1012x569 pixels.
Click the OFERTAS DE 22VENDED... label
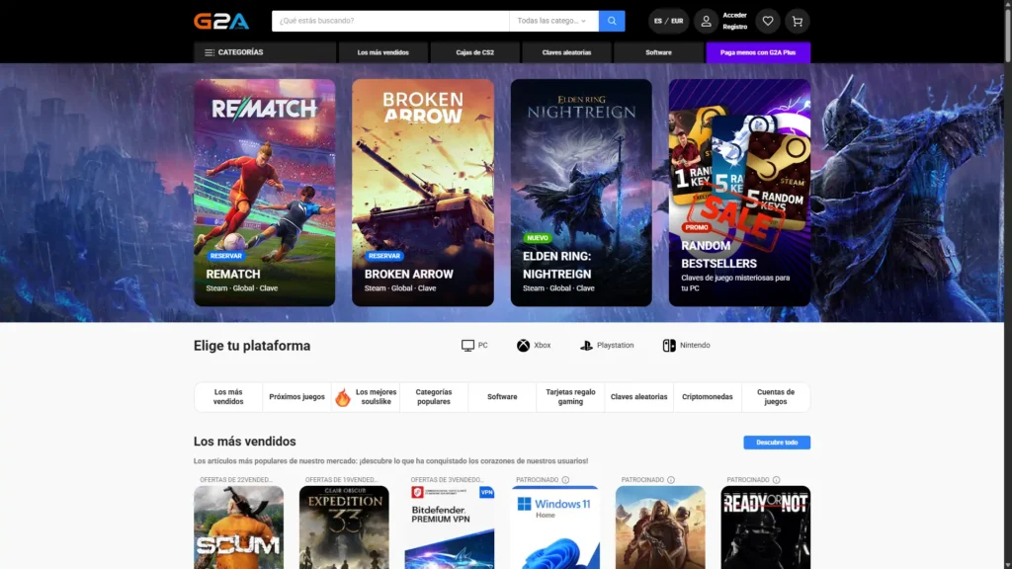click(x=236, y=480)
